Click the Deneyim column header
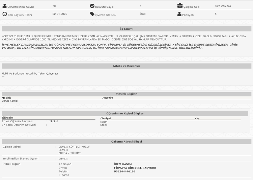Viewport: 253px width, 180px height. pos(107,98)
